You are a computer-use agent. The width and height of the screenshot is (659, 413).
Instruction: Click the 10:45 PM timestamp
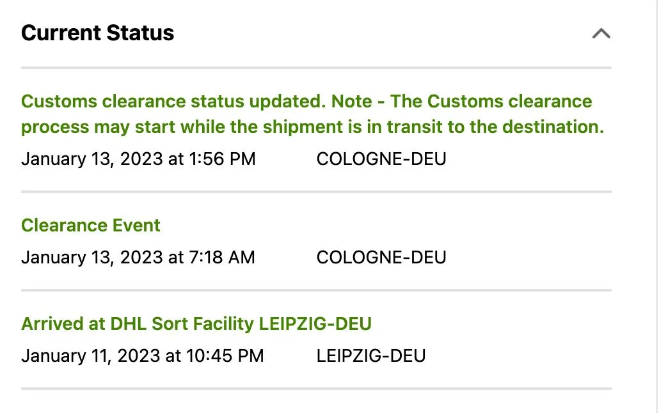[224, 355]
